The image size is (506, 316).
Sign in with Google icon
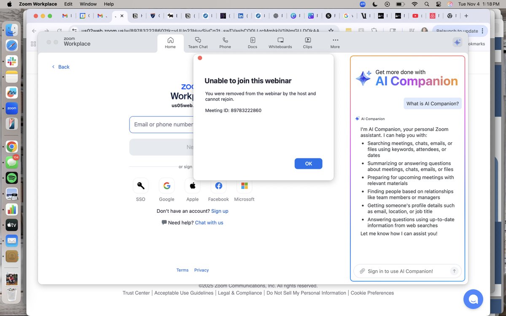click(x=167, y=186)
